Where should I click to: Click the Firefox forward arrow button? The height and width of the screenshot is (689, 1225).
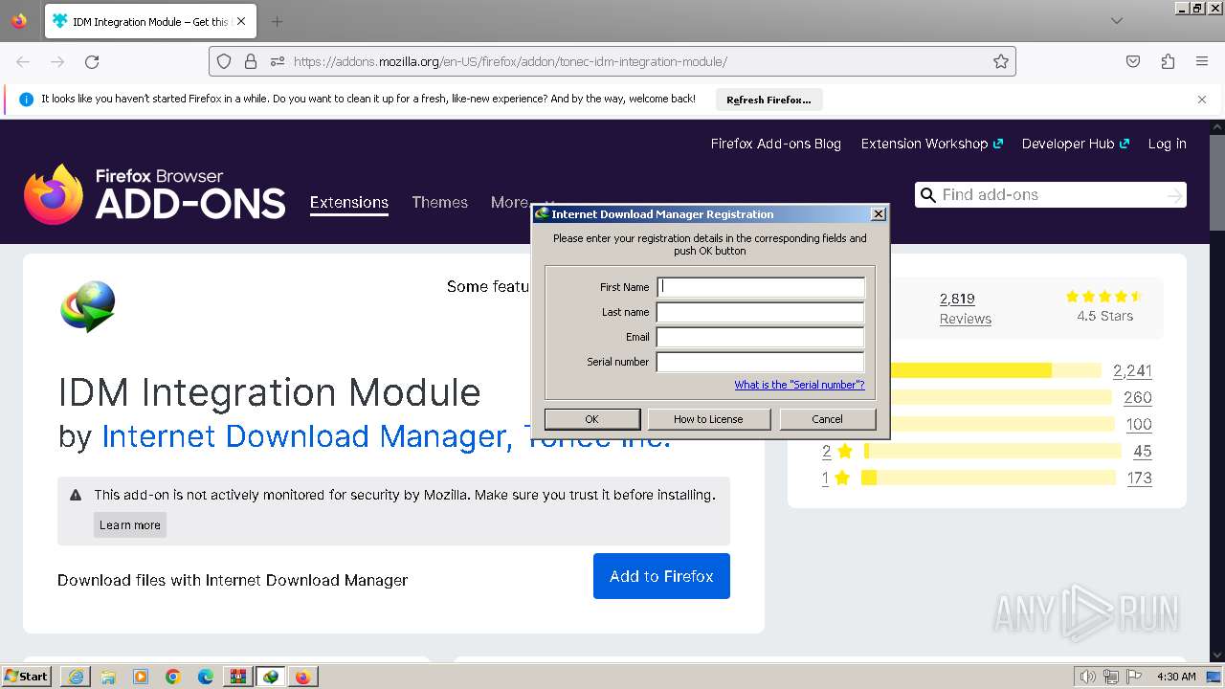[57, 61]
